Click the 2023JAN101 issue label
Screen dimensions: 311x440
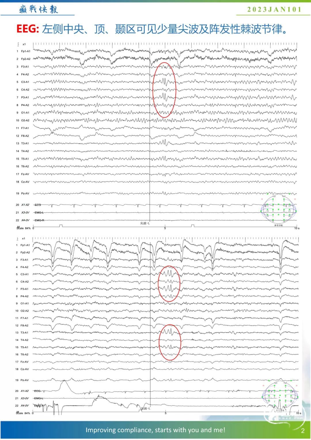pyautogui.click(x=274, y=10)
